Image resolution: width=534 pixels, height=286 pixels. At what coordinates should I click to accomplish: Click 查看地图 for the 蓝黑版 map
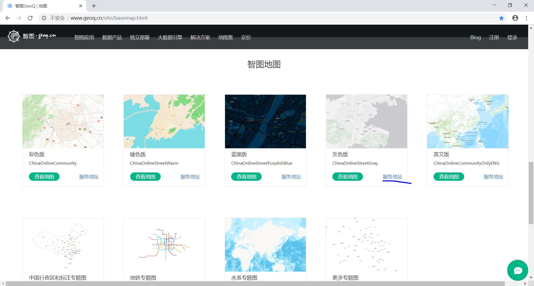[246, 177]
